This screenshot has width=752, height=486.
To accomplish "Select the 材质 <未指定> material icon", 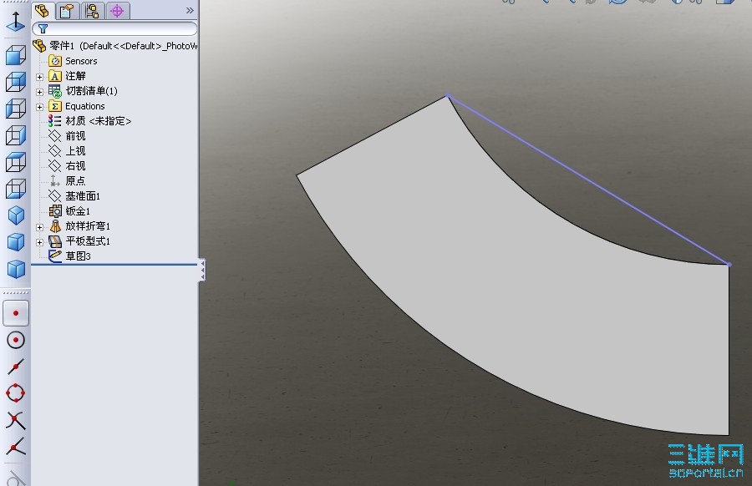I will (54, 121).
